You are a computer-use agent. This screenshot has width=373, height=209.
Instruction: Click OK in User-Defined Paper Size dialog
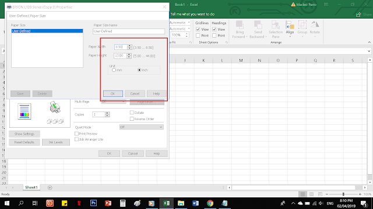[x=113, y=93]
